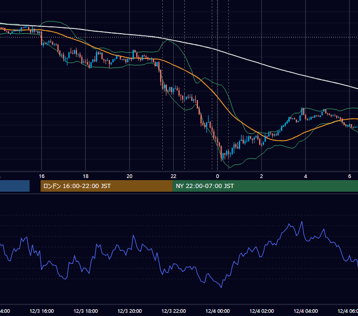Viewport: 358px width, 316px height.
Task: Click the NY 22:00-07:00 JST session bar
Action: pos(265,186)
